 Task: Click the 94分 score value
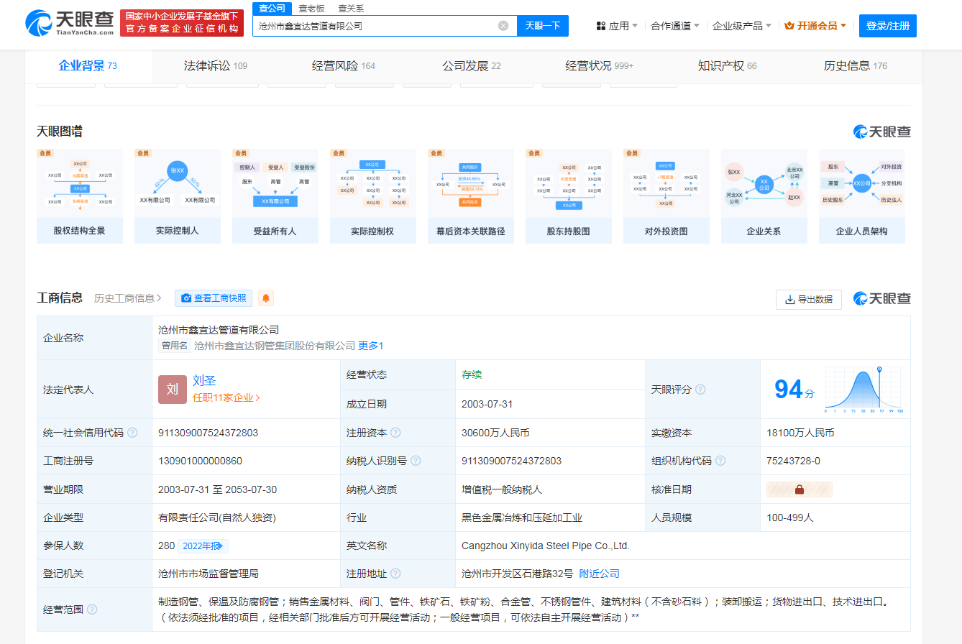pyautogui.click(x=794, y=390)
